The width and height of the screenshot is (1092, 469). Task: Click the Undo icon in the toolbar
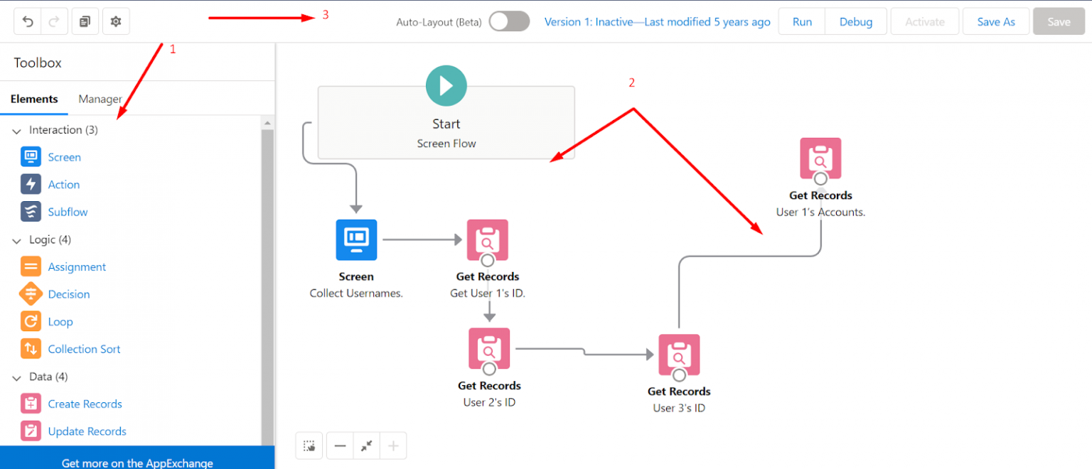[28, 21]
